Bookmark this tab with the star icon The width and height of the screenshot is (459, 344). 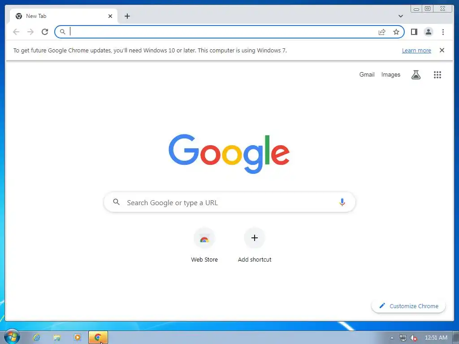[x=396, y=32]
